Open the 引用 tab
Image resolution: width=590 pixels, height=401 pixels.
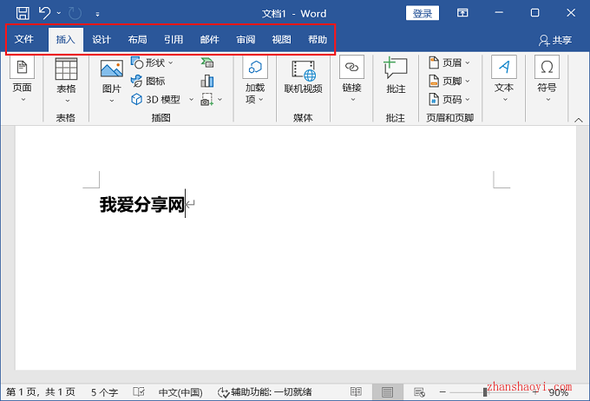(174, 40)
